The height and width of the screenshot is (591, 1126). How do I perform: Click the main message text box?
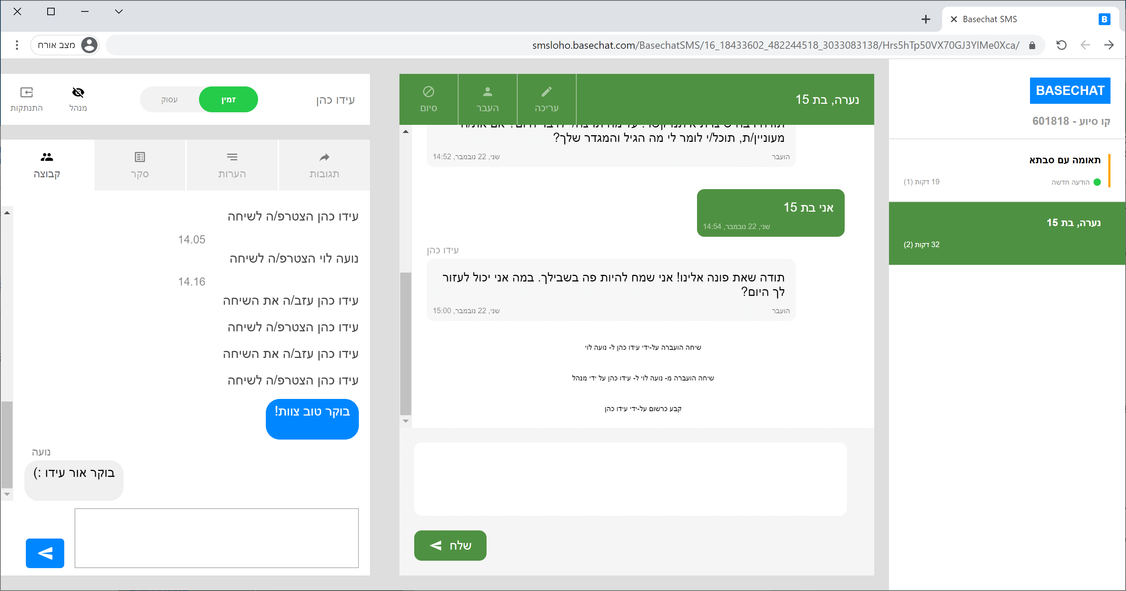[x=630, y=479]
